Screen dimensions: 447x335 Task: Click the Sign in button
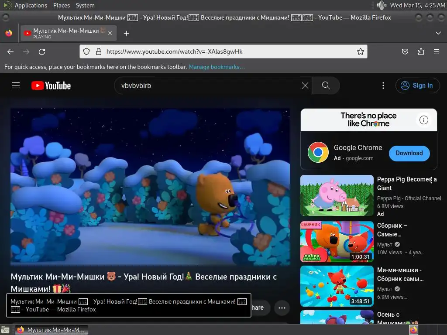(417, 85)
